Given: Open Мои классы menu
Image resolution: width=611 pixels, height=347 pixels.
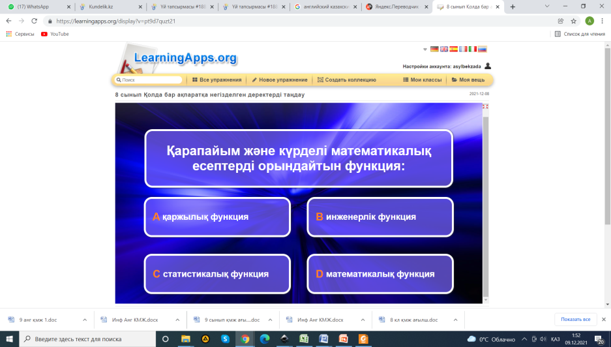Looking at the screenshot, I should (x=423, y=80).
